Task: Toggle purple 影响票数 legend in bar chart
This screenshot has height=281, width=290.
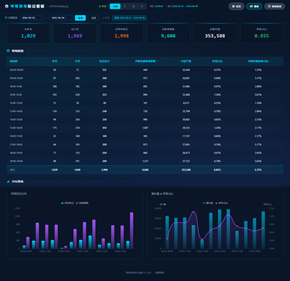Action: pos(82,203)
